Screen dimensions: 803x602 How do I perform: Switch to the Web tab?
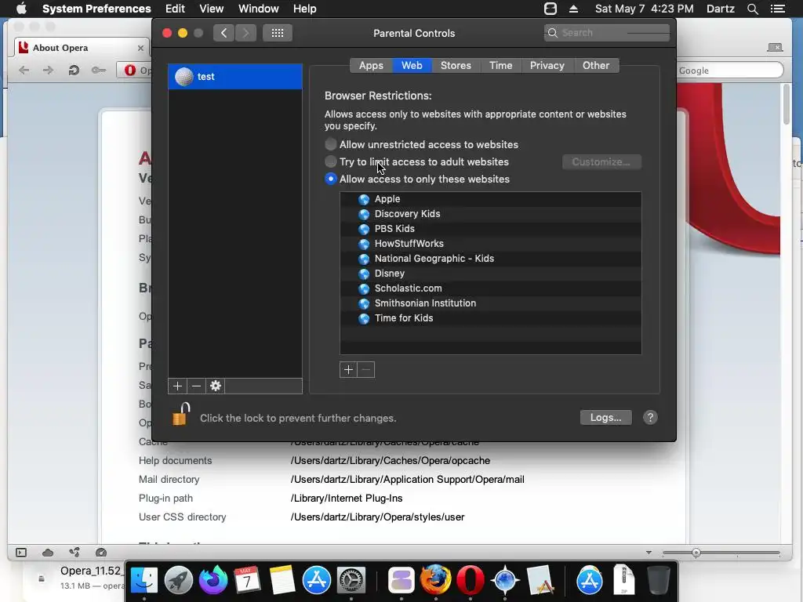coord(412,66)
